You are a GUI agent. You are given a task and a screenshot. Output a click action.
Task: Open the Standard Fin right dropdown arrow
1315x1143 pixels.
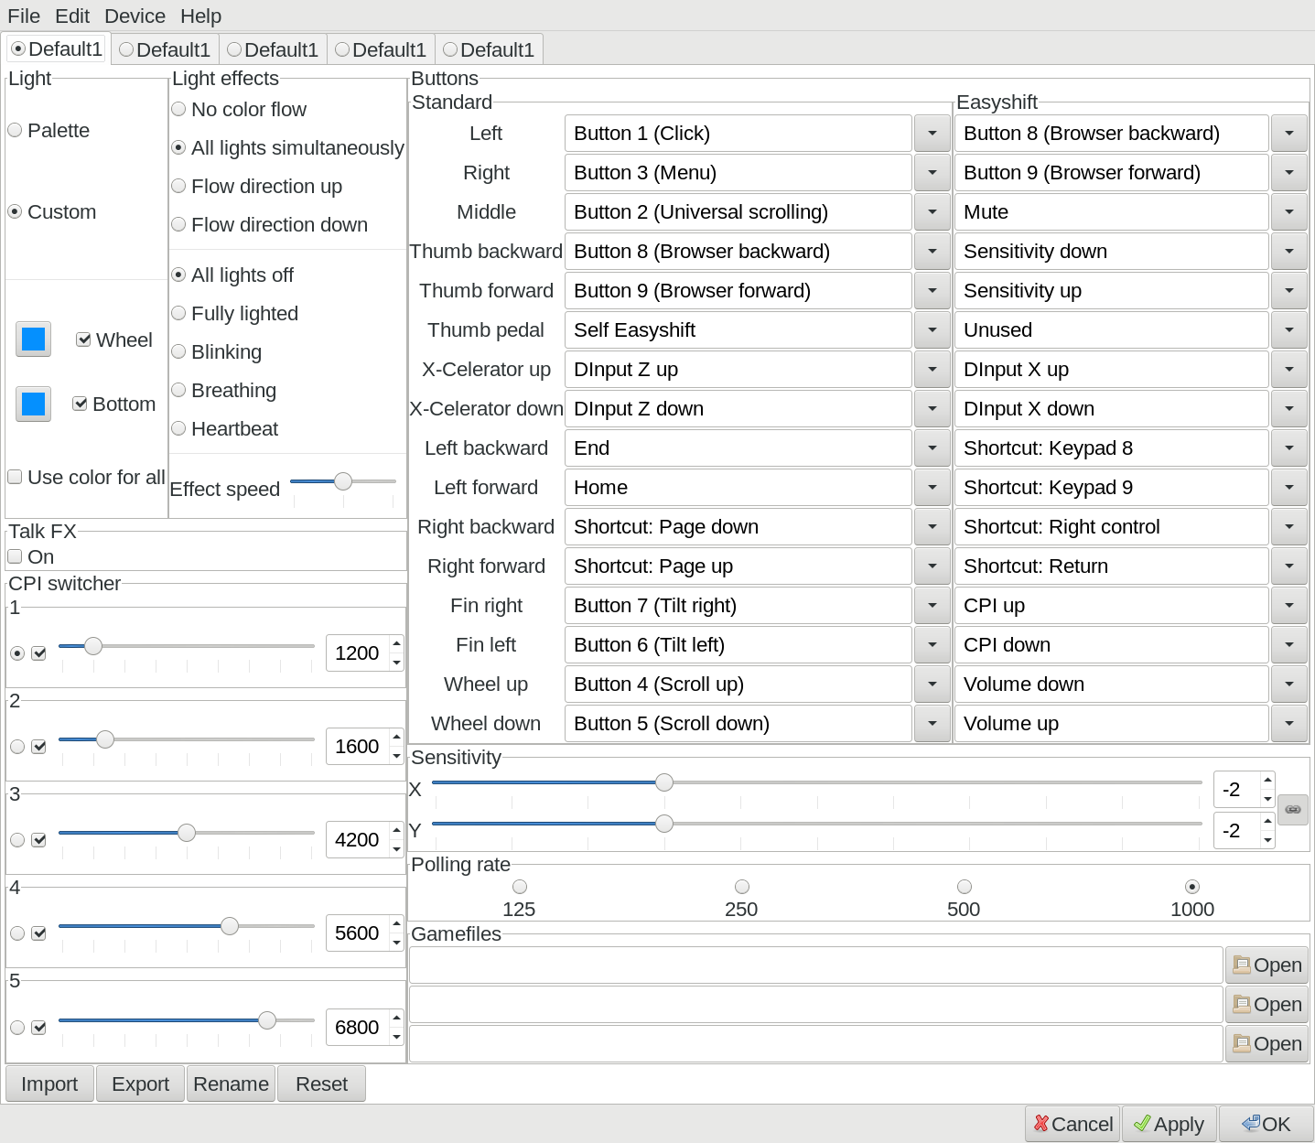[932, 606]
